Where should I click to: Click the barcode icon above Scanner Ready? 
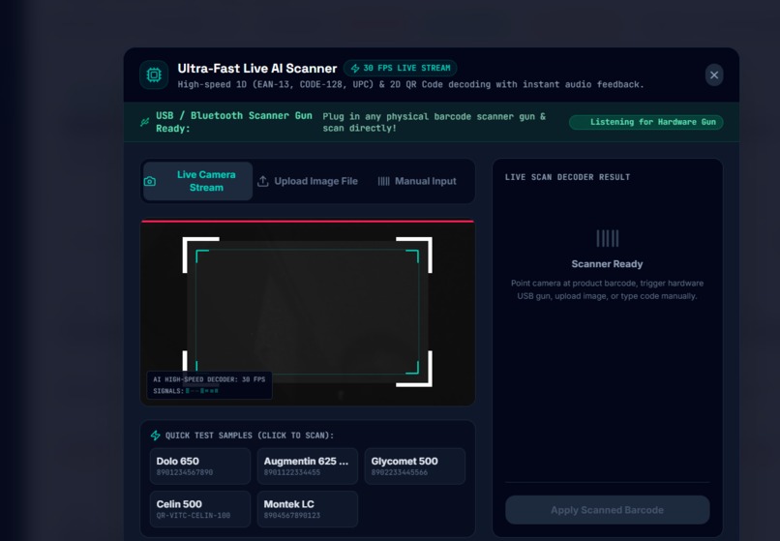tap(608, 238)
